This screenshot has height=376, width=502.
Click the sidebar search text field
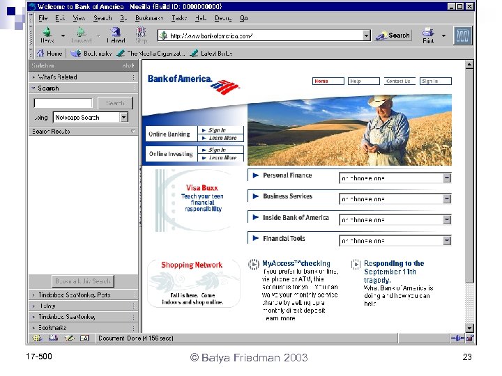click(63, 103)
